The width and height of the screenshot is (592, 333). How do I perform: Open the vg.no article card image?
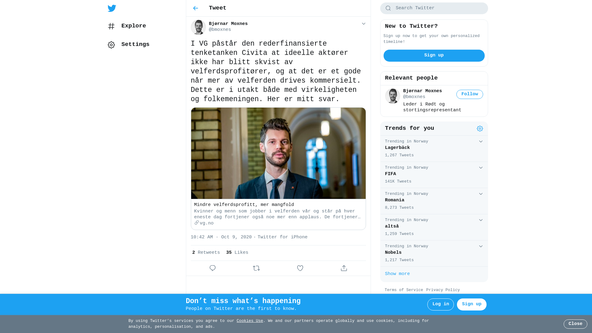tap(278, 153)
